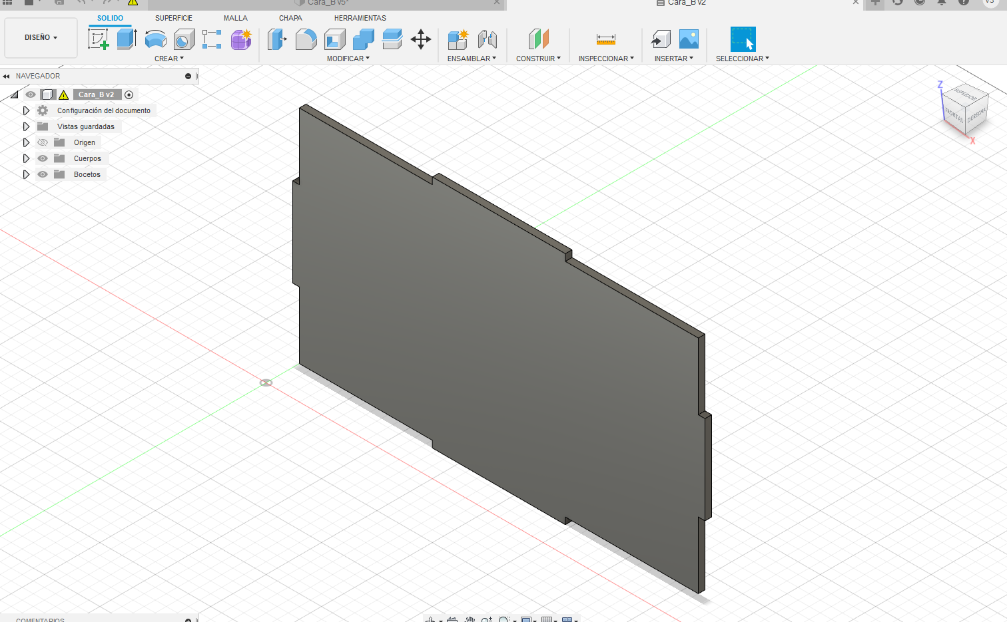Screen dimensions: 1007x622
Task: Select the Origen tree item
Action: click(x=85, y=142)
